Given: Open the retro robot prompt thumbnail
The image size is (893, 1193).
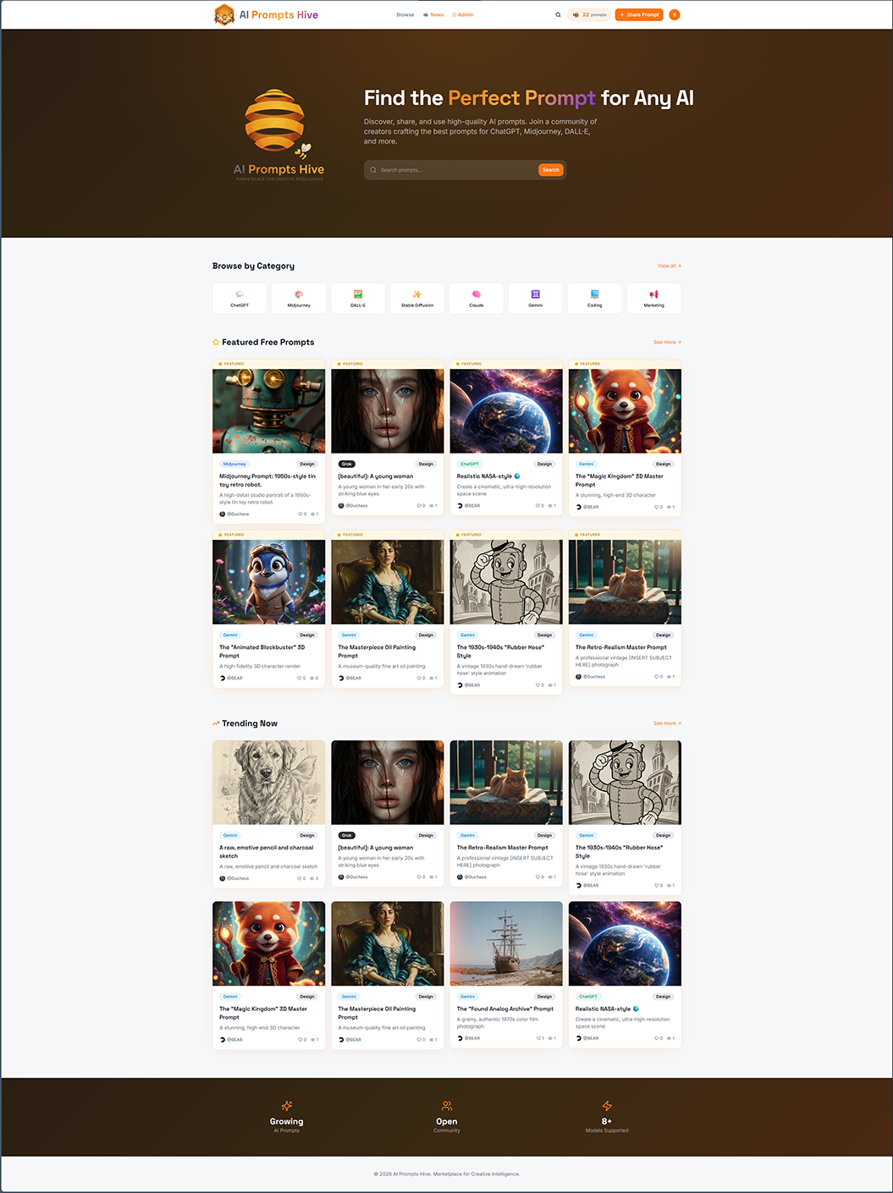Looking at the screenshot, I should [268, 411].
